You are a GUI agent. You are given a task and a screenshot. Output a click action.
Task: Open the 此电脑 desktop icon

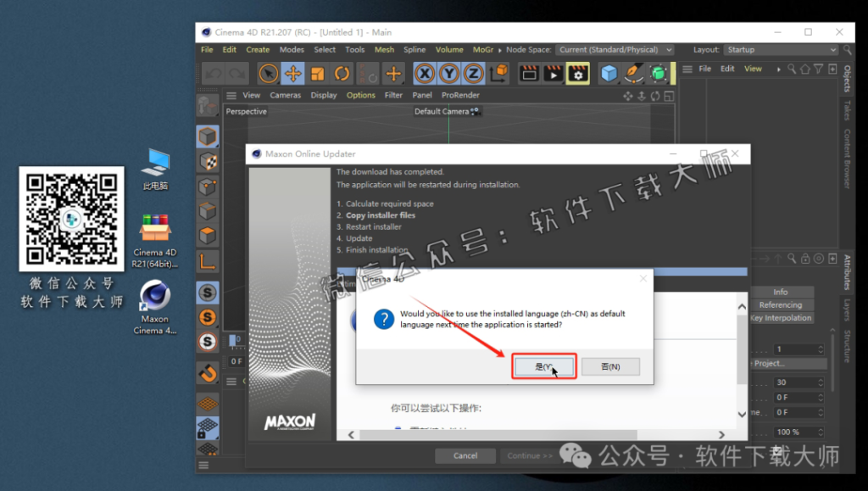pos(155,169)
